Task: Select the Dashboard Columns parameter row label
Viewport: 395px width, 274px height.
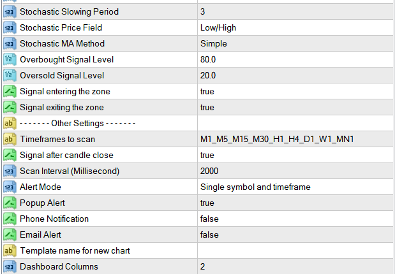Action: [59, 267]
